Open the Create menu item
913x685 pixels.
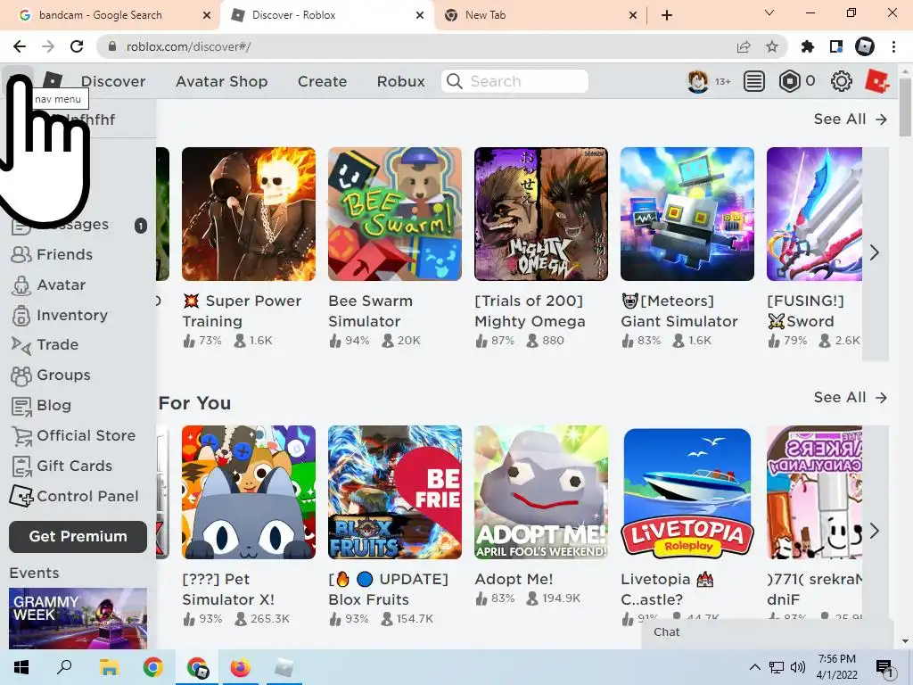click(322, 81)
